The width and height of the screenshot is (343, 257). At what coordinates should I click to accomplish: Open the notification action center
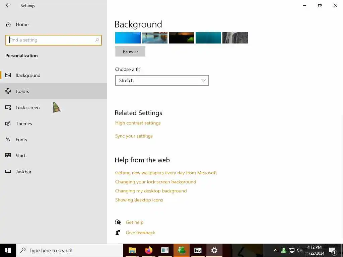pyautogui.click(x=332, y=250)
